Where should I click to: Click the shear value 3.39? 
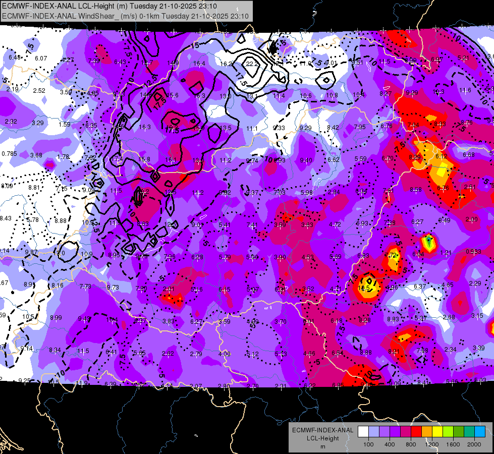(478, 348)
